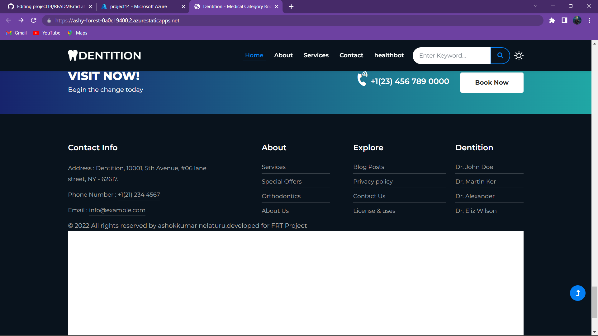Screen dimensions: 598x336
Task: Switch to project14 Microsoft Azure tab
Action: click(138, 7)
